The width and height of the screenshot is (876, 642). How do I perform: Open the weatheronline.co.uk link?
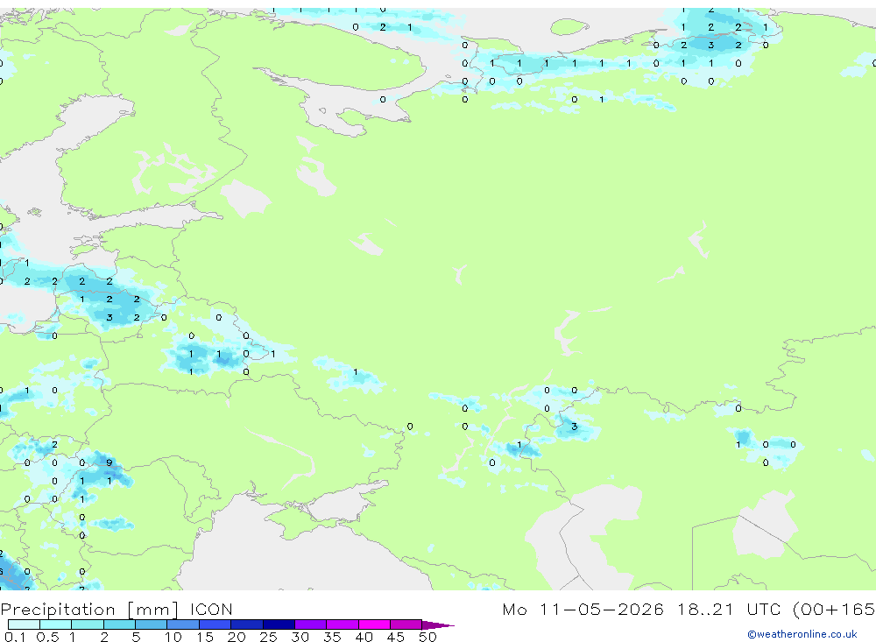(x=802, y=634)
